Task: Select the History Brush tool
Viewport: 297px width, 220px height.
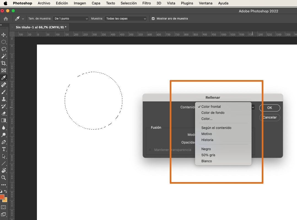Action: (4, 106)
